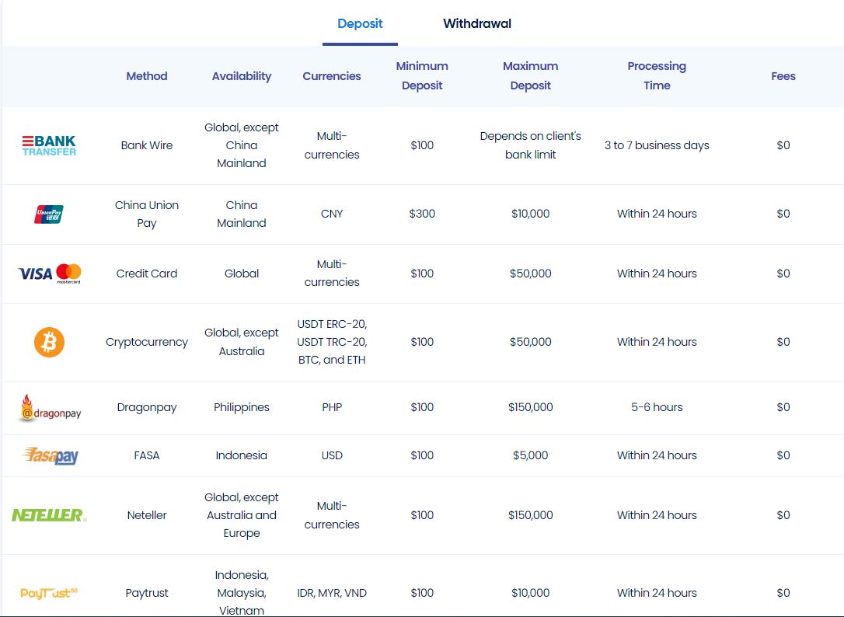Click the green Neteller logo

pos(49,515)
